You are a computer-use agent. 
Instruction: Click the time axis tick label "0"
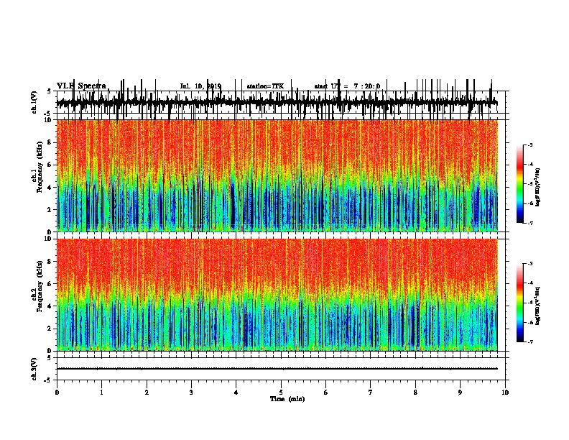tap(57, 393)
